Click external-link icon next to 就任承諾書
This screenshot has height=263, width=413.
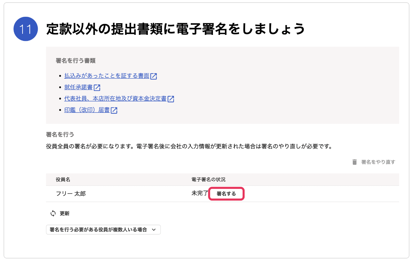(97, 87)
